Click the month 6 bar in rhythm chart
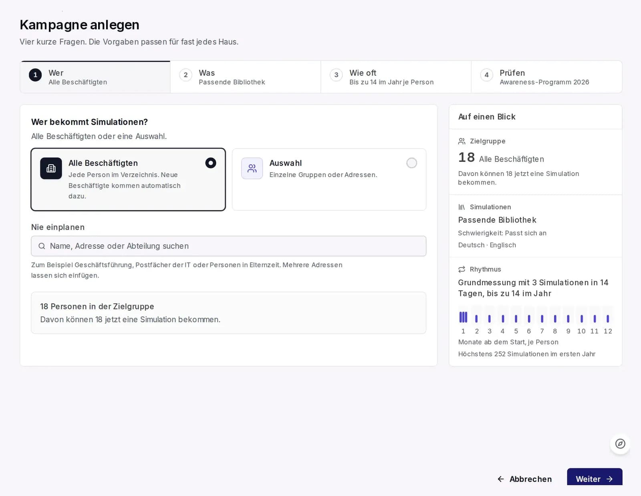The height and width of the screenshot is (496, 641). 529,319
